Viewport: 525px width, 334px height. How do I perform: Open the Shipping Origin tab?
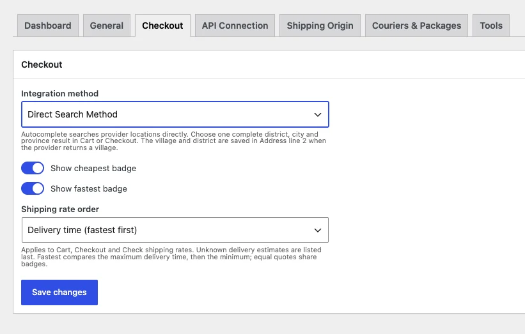point(320,26)
